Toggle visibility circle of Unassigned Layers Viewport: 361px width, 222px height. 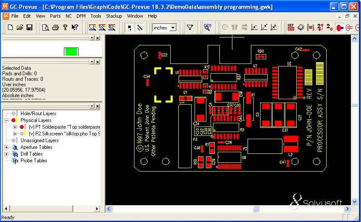[x=13, y=140]
